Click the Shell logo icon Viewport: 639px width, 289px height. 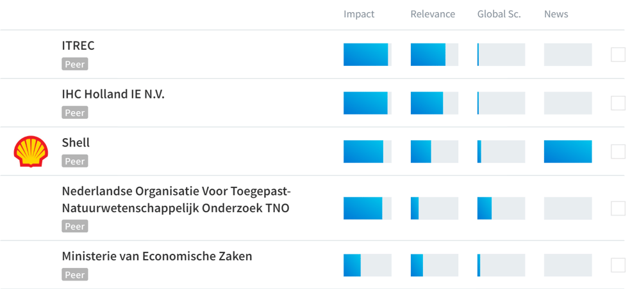coord(31,152)
